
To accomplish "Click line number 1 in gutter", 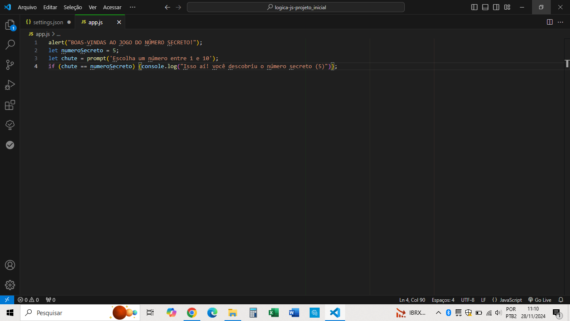I will pyautogui.click(x=36, y=43).
